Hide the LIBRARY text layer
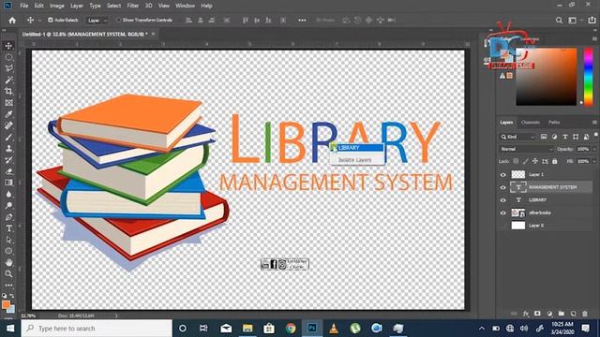 503,199
